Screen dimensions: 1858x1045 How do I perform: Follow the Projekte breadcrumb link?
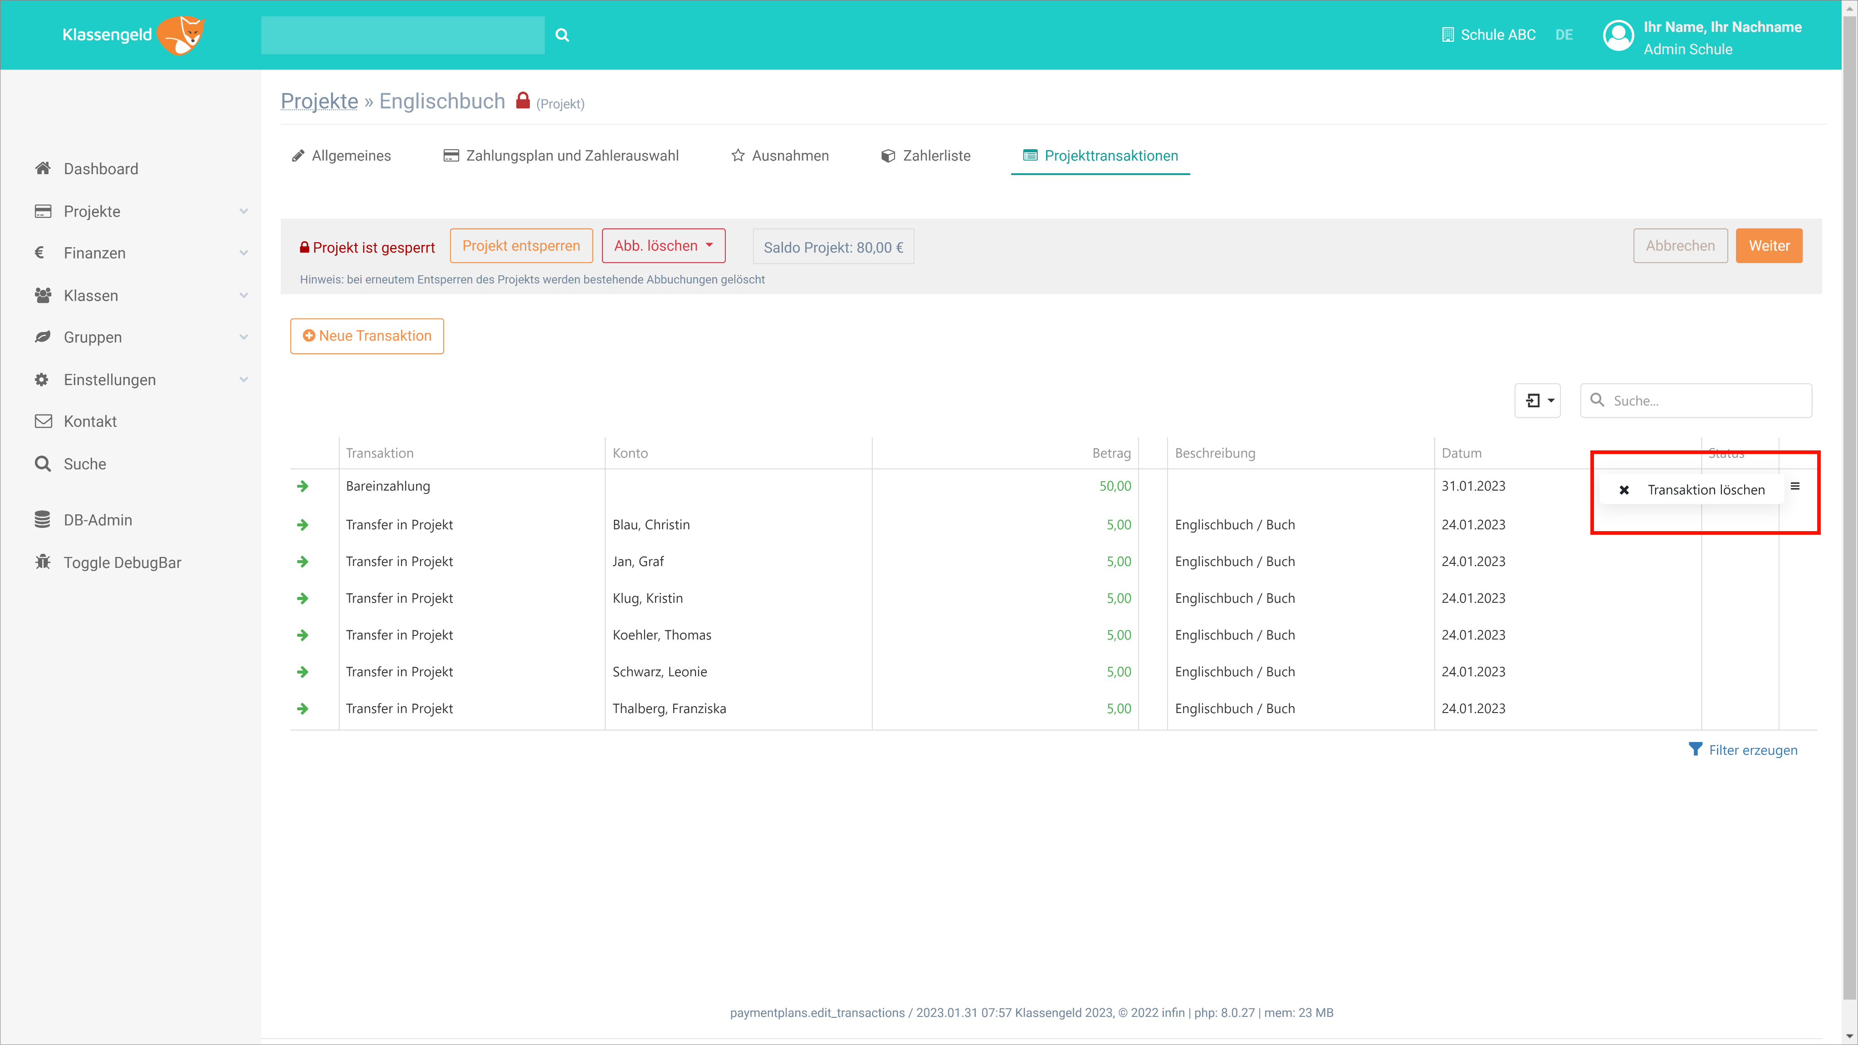[319, 101]
